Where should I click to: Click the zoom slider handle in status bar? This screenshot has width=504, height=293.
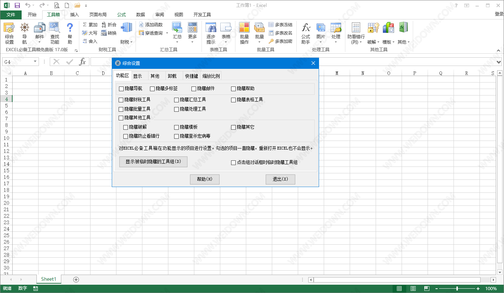click(x=457, y=289)
